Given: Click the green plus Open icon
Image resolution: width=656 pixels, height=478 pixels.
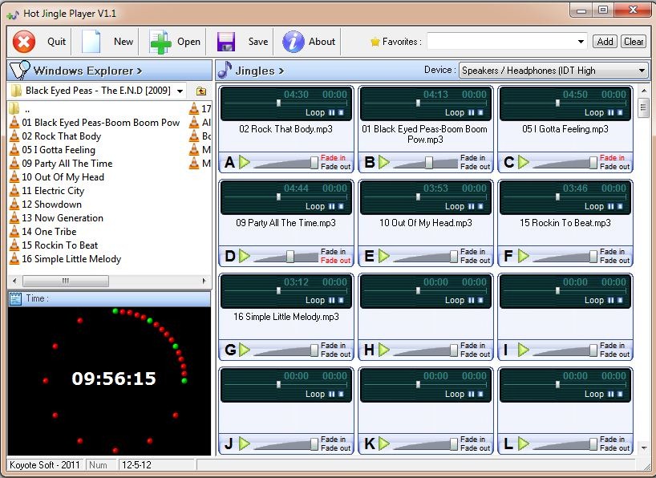Looking at the screenshot, I should [161, 42].
